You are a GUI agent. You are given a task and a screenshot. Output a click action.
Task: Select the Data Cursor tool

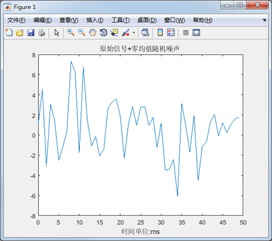pyautogui.click(x=114, y=33)
